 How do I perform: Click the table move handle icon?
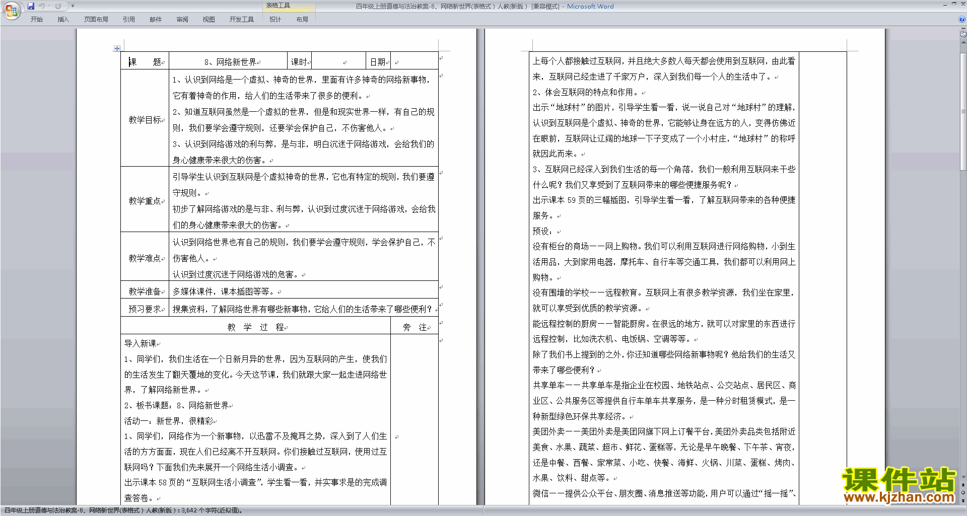coord(117,48)
